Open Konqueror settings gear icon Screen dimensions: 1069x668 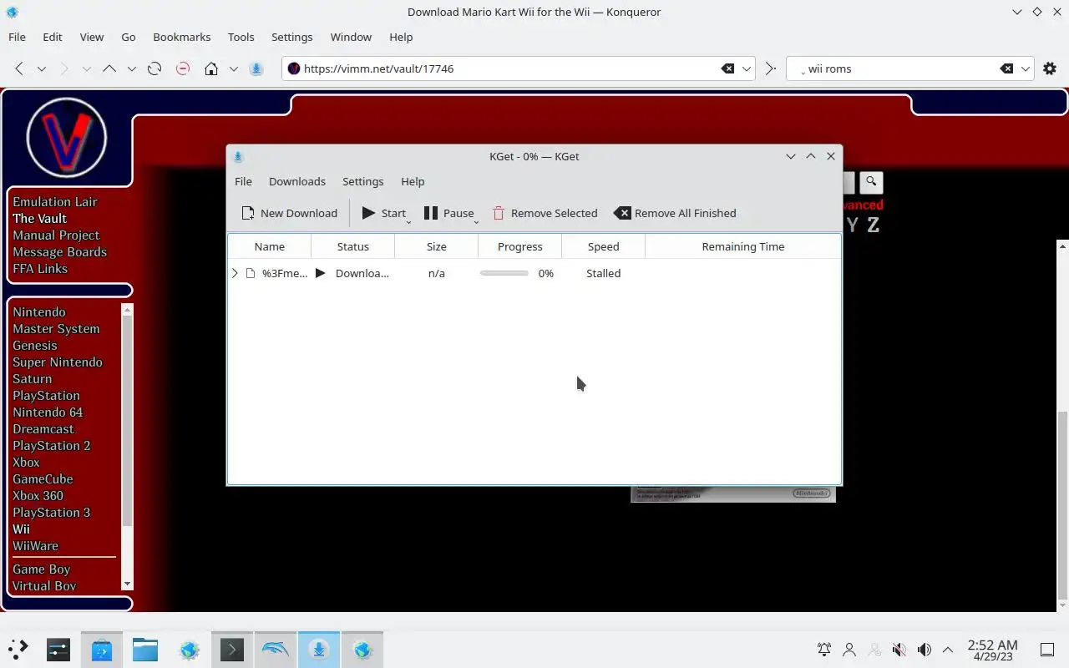[x=1050, y=68]
